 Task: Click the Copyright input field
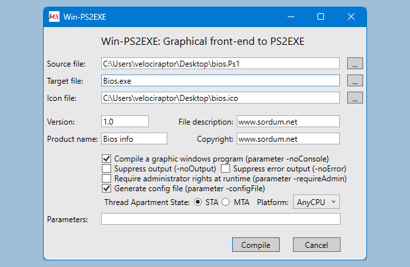pyautogui.click(x=288, y=138)
